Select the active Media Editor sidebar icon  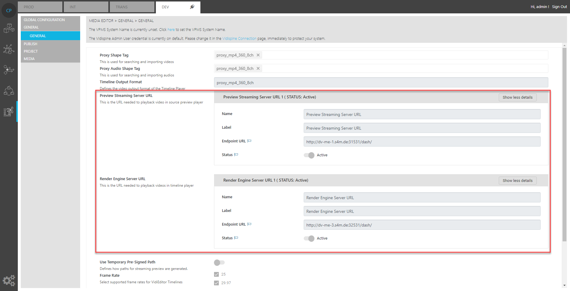click(x=9, y=111)
